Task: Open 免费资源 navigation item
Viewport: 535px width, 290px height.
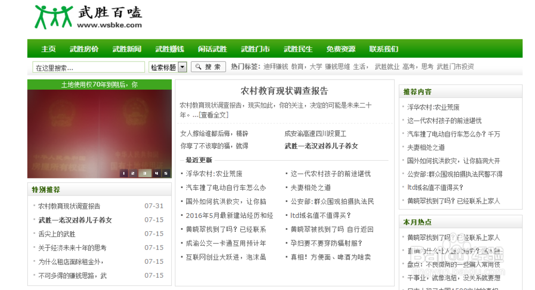Action: (x=340, y=49)
